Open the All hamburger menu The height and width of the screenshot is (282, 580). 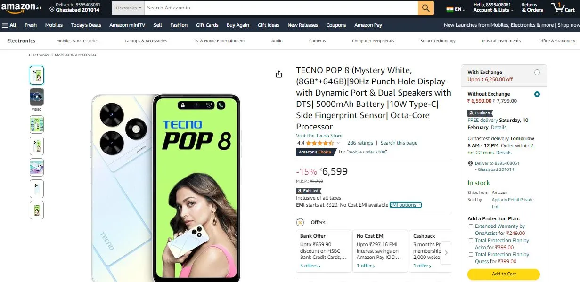[x=9, y=25]
